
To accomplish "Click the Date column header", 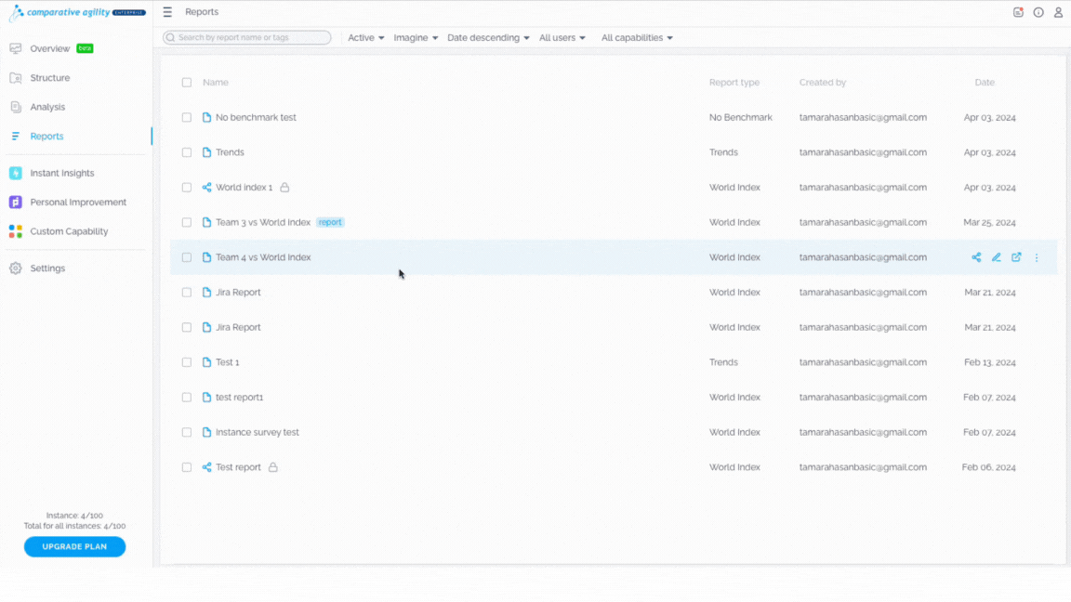I will (x=985, y=83).
